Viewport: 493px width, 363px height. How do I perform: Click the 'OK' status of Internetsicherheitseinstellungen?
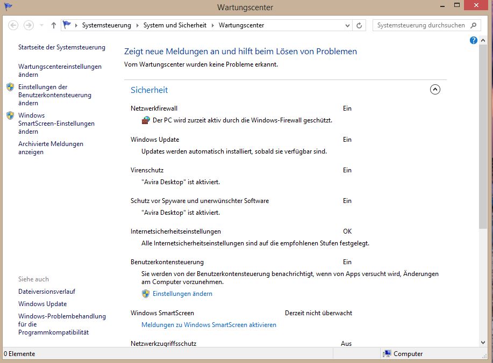pyautogui.click(x=347, y=231)
